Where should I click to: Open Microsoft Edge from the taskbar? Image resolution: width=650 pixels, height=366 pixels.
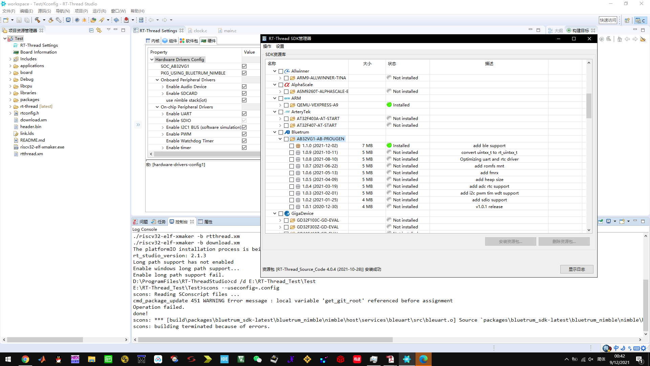point(423,359)
